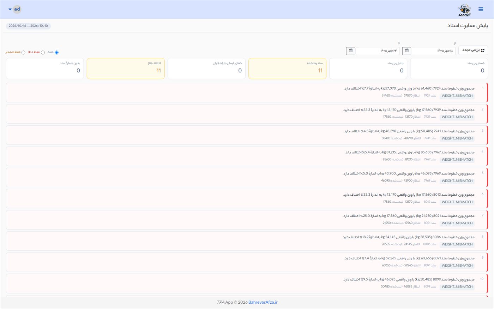Click the 'سند 7969' document label
Screen dimensions: 494x309
point(430,180)
